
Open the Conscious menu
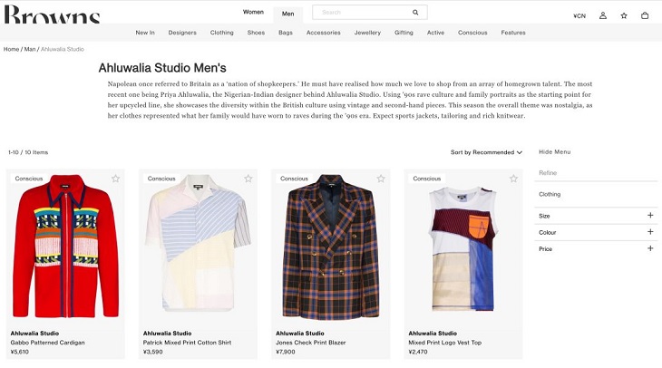point(472,33)
